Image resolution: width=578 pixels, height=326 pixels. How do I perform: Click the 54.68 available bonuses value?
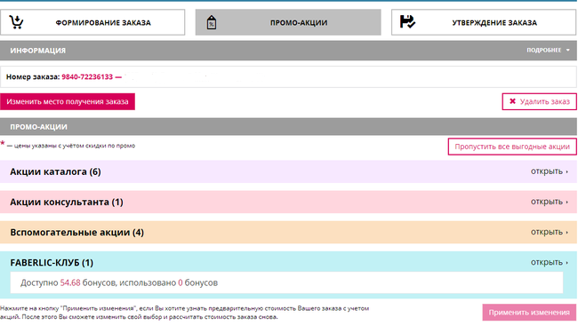click(70, 282)
